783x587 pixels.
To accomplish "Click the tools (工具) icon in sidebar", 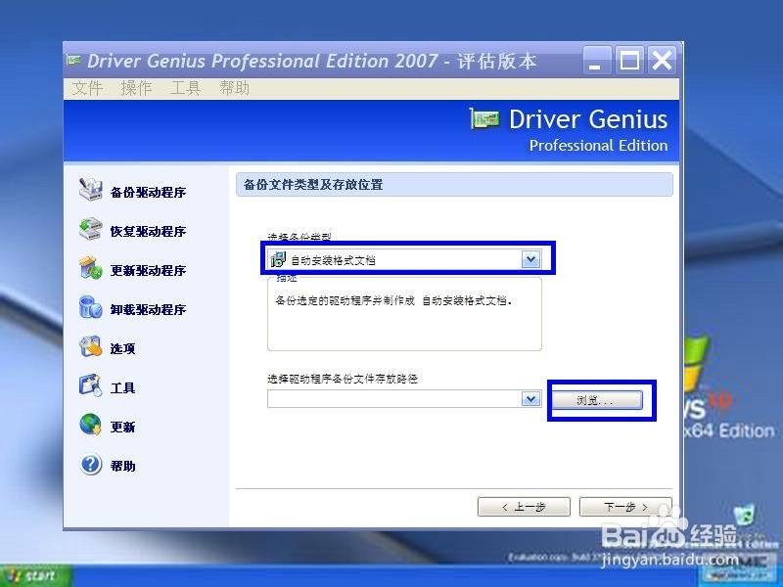I will pos(90,385).
